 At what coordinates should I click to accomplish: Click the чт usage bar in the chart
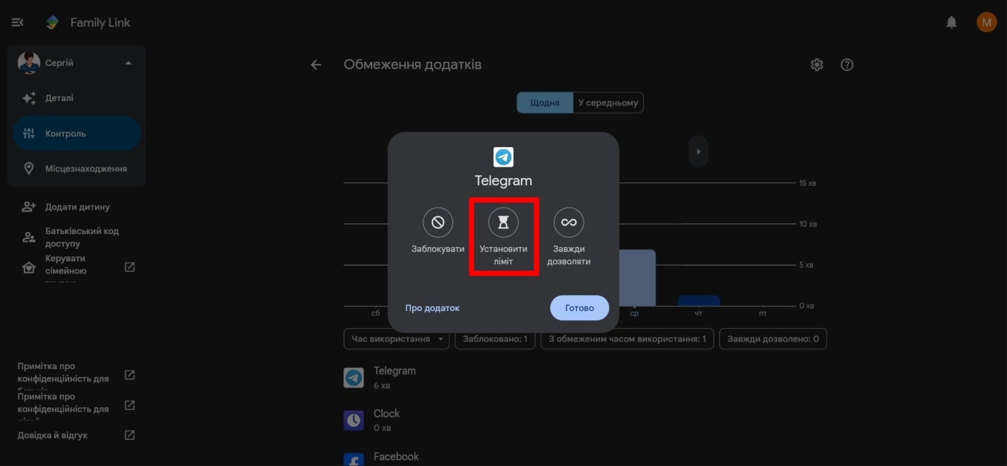[x=698, y=301]
